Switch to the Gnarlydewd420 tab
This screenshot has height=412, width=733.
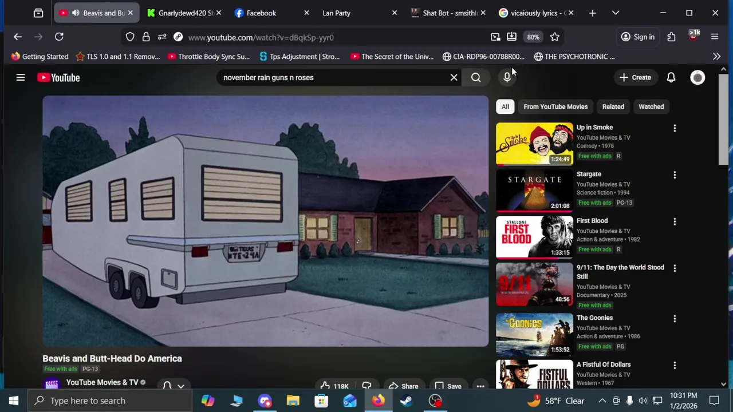point(184,13)
